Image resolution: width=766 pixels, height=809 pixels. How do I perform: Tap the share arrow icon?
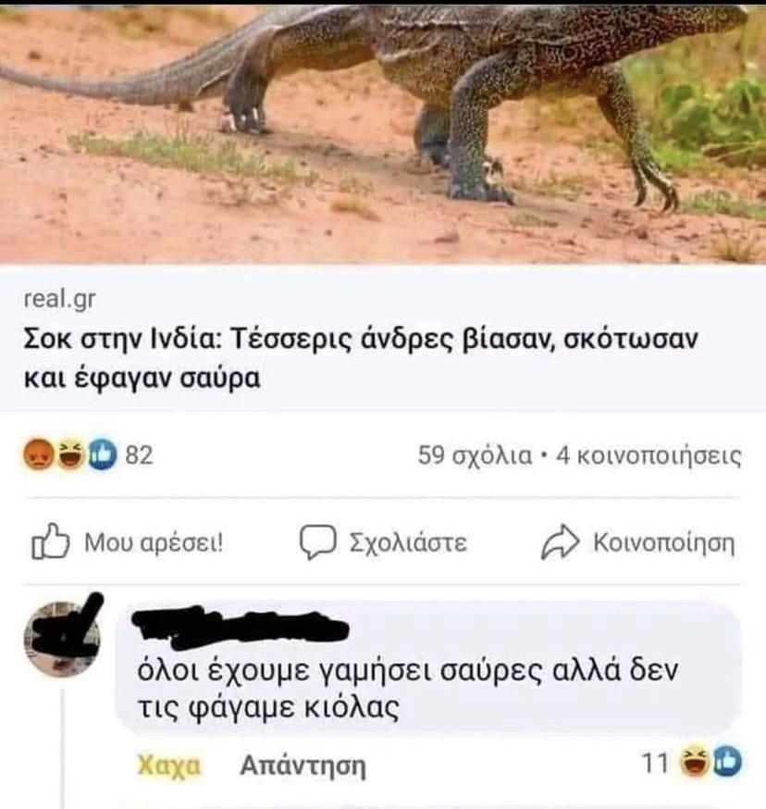click(x=561, y=541)
